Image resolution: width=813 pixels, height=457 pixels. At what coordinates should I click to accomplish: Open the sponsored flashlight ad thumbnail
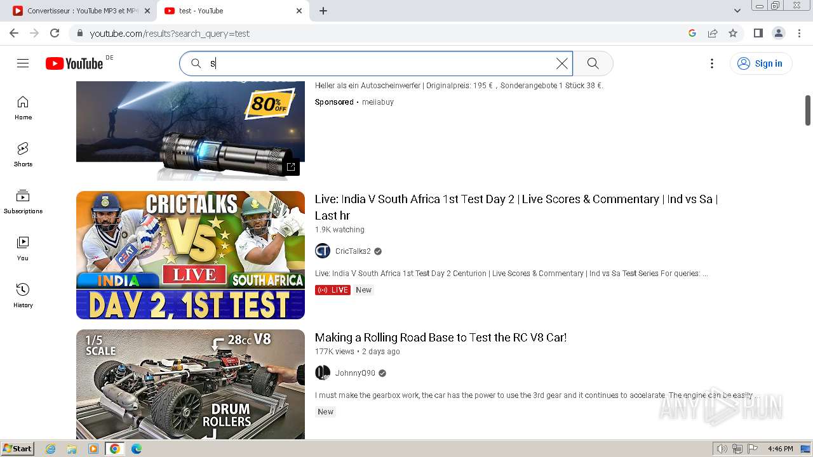coord(191,131)
